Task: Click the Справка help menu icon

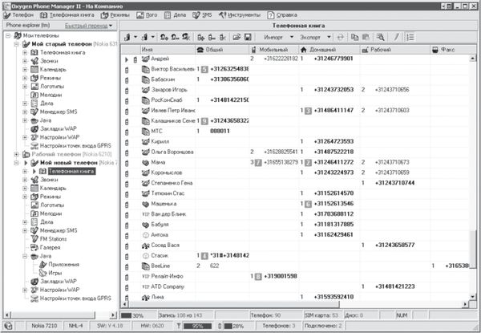Action: [x=272, y=14]
